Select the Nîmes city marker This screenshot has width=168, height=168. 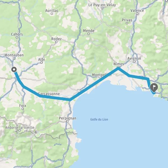coord(118,67)
